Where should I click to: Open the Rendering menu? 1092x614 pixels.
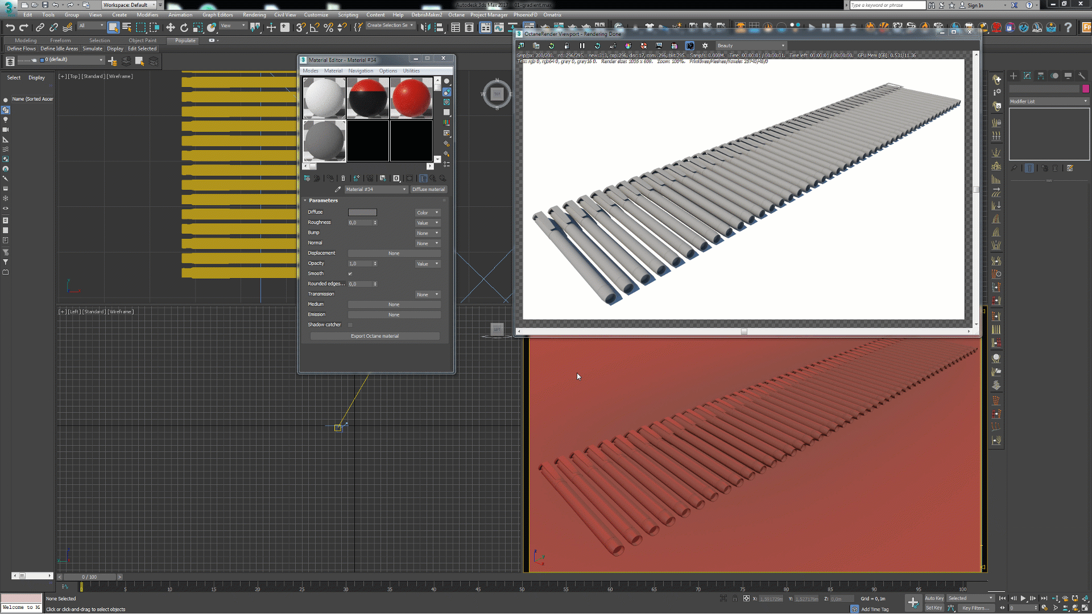[x=254, y=15]
